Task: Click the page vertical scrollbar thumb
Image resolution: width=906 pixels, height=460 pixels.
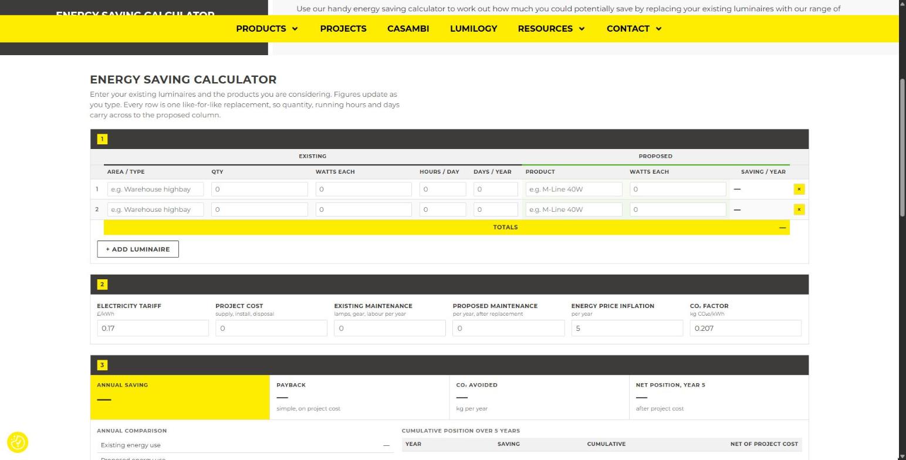Action: tap(902, 147)
